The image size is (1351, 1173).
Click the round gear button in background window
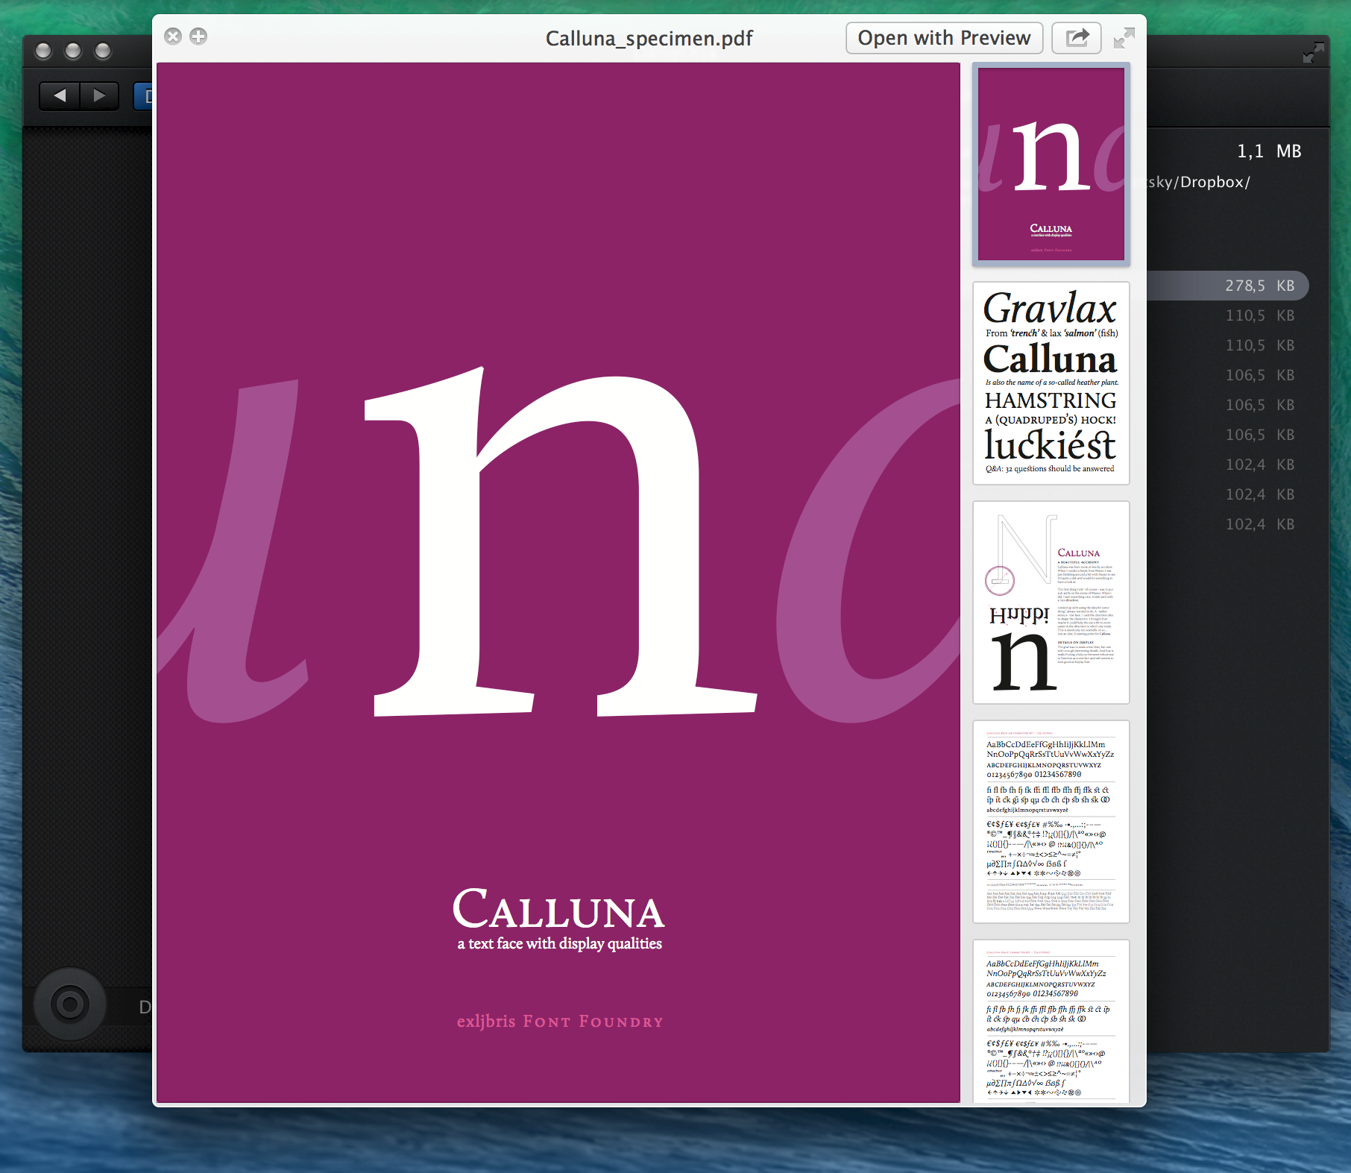pos(70,1004)
